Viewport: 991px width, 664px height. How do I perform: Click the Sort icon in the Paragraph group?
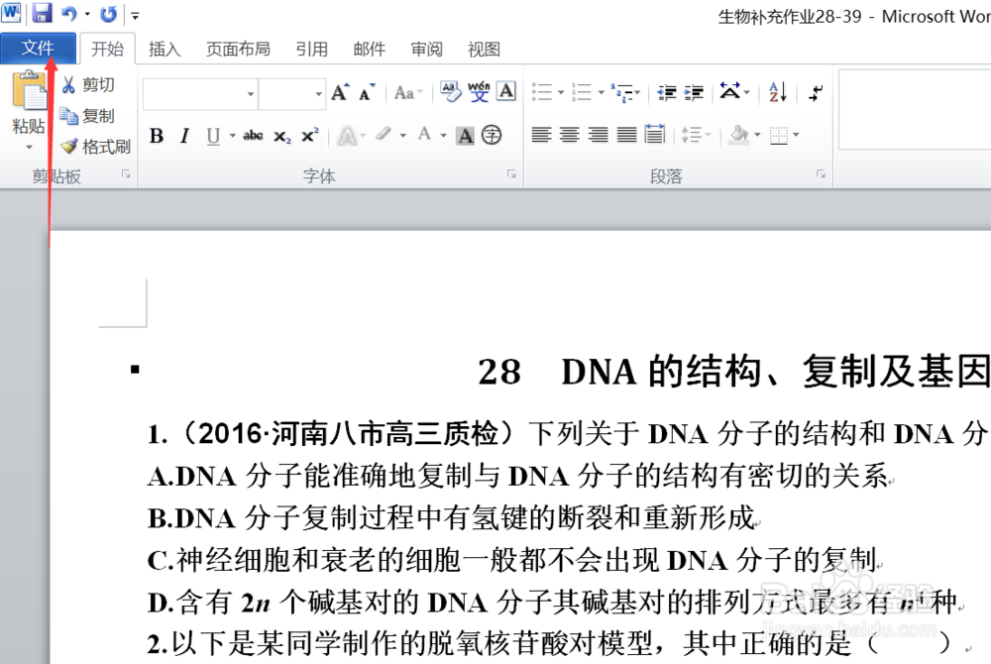pos(777,91)
